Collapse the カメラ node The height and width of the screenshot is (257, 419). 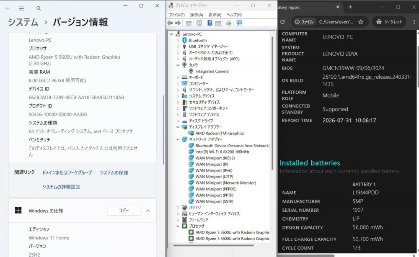178,65
